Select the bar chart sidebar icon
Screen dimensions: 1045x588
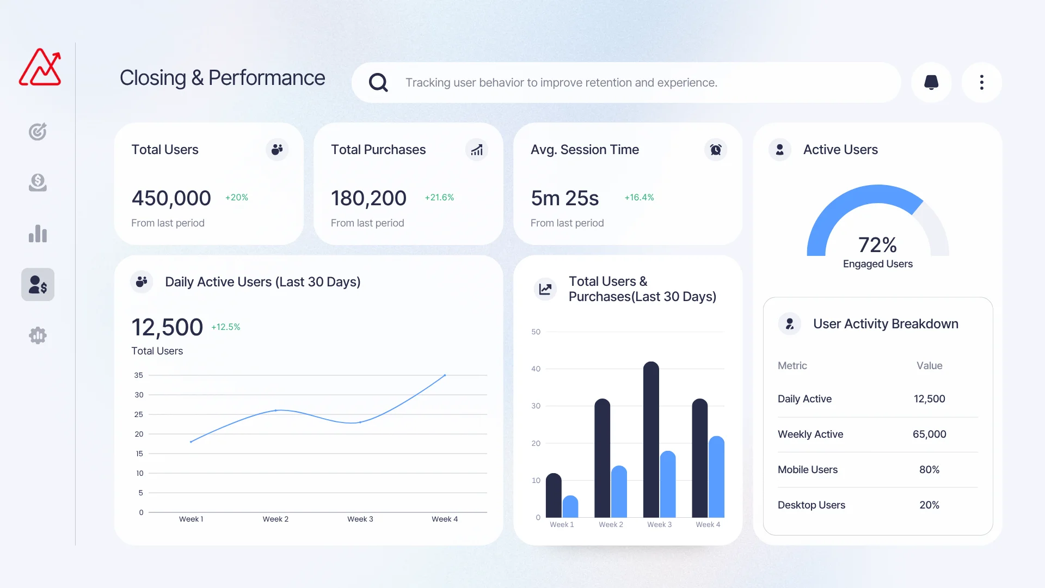tap(38, 234)
